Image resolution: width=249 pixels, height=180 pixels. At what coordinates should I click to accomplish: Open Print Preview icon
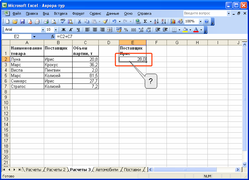tap(54, 21)
